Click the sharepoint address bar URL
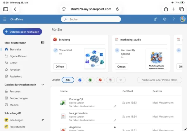187x131 pixels. [x=91, y=9]
